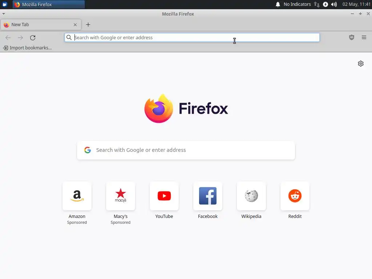Click the network transfer arrows icon
The height and width of the screenshot is (279, 372).
click(x=317, y=4)
